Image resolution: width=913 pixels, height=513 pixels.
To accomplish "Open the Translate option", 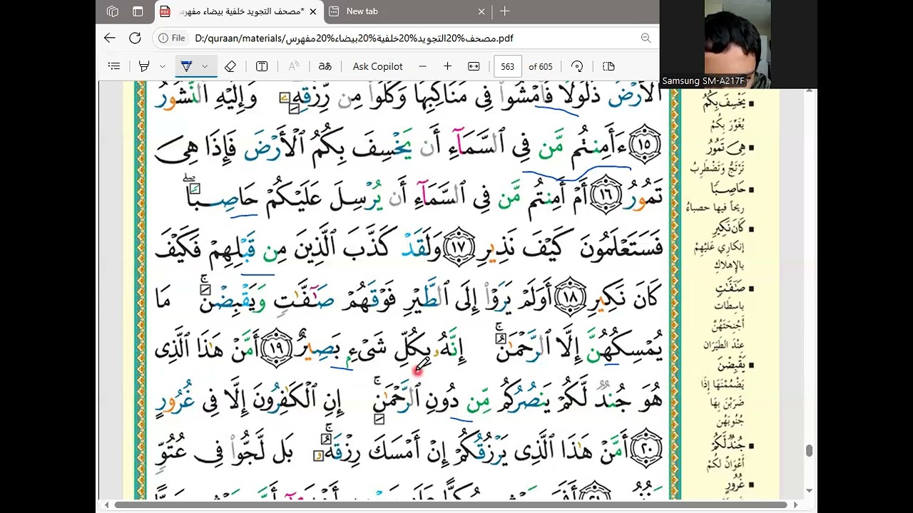I will [x=325, y=66].
